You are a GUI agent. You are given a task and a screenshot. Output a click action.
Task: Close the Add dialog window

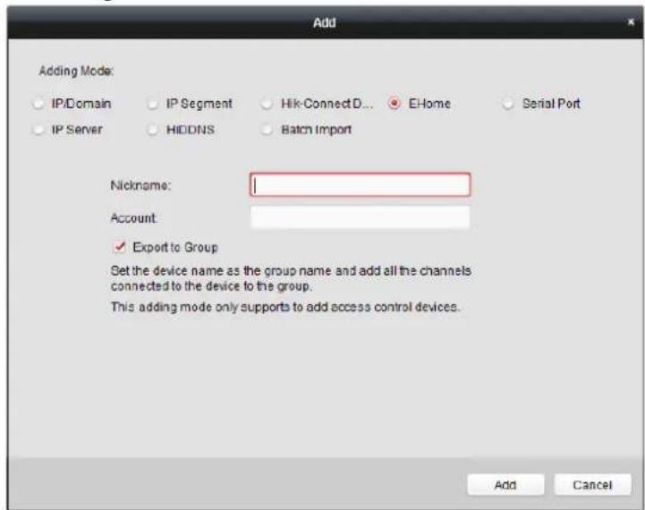click(631, 22)
